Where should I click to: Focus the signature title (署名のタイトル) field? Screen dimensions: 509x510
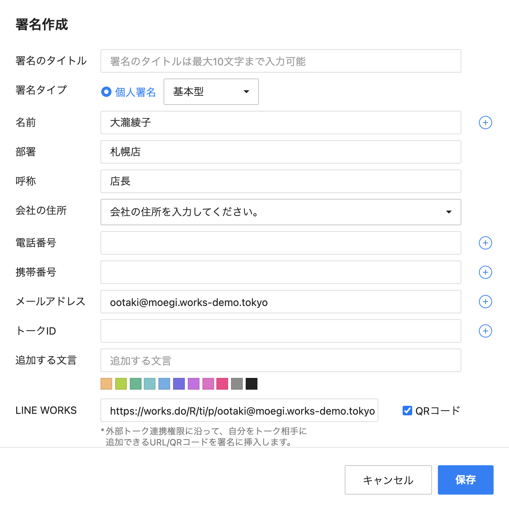coord(281,61)
